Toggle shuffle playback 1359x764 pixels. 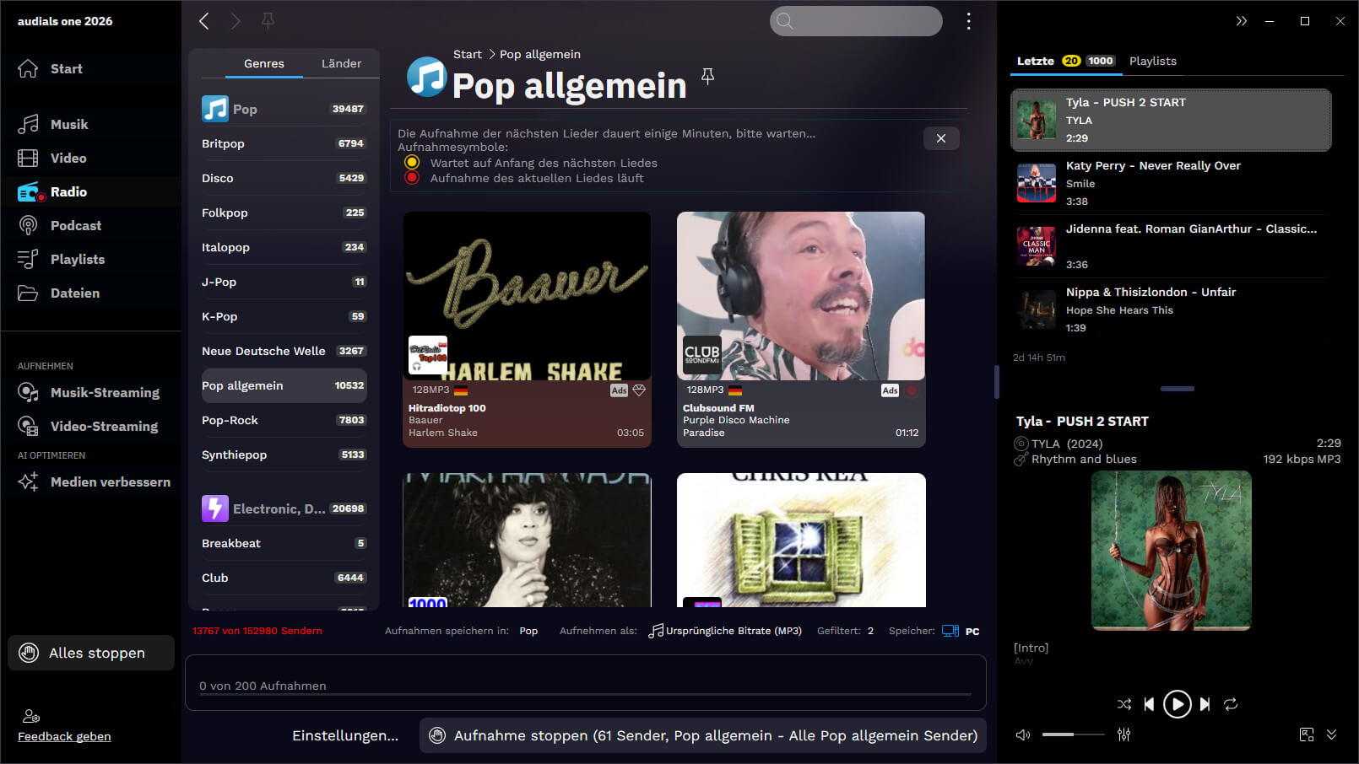[x=1124, y=704]
